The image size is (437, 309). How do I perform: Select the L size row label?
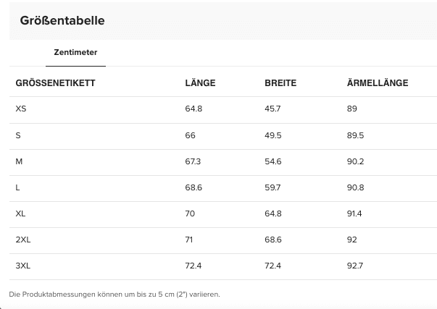[17, 187]
